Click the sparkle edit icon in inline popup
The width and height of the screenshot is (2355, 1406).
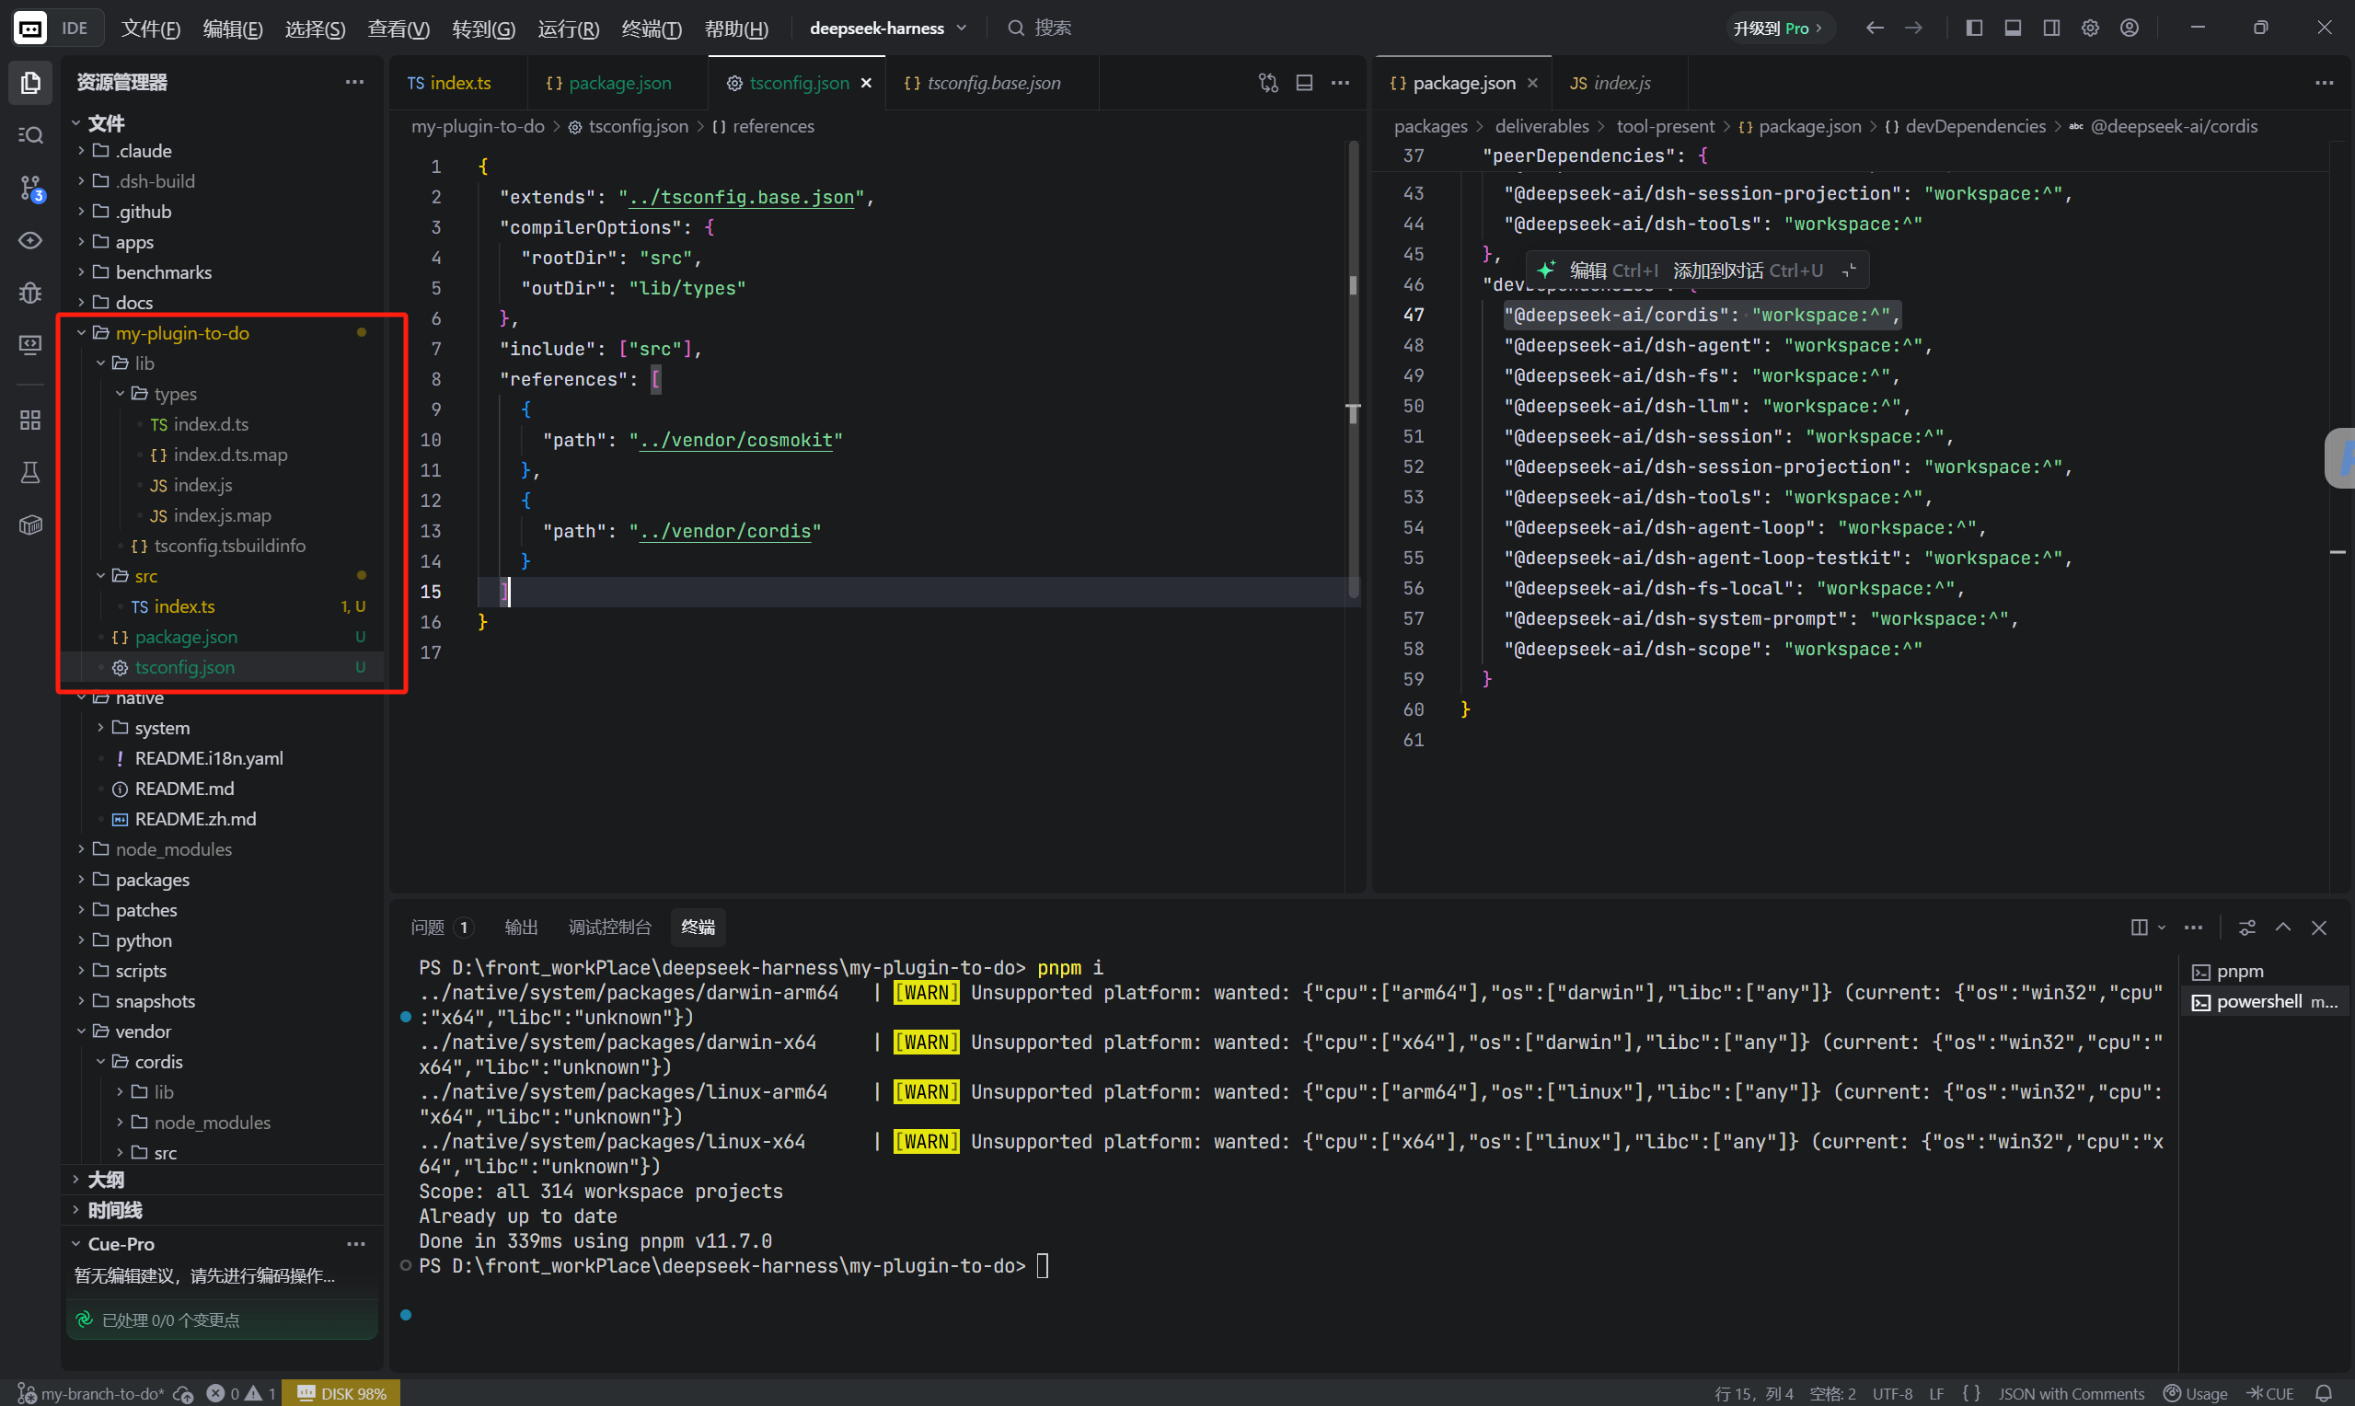coord(1546,271)
